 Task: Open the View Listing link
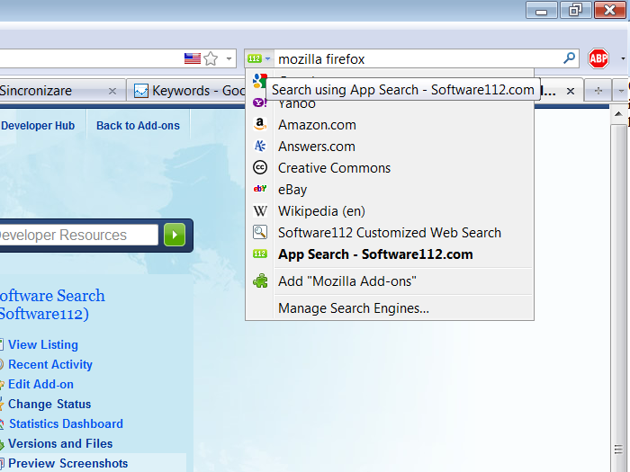43,344
